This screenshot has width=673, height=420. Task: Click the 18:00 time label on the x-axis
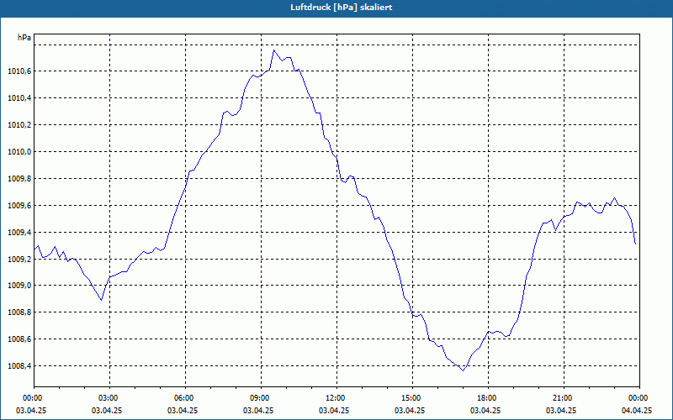click(488, 398)
